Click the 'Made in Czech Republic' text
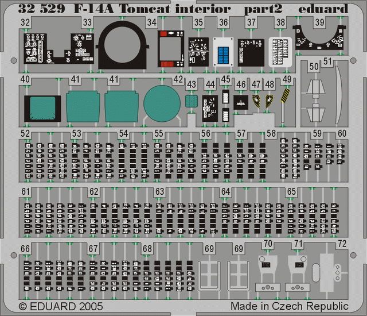Image resolution: width=367 pixels, height=316 pixels. 290,306
